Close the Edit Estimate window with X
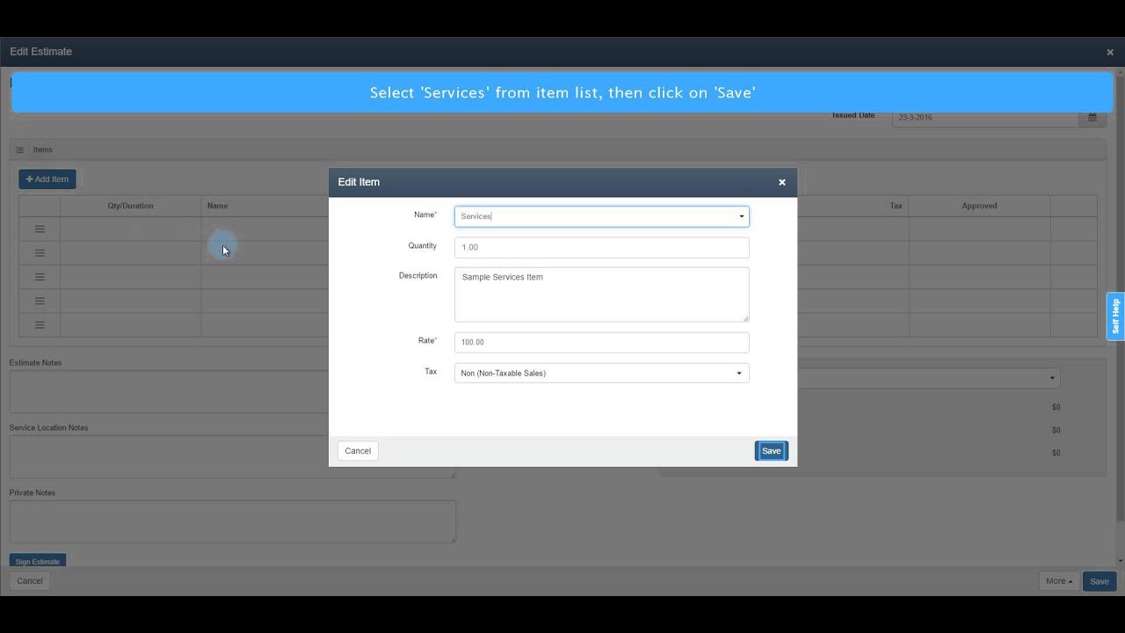The height and width of the screenshot is (633, 1125). tap(1110, 52)
